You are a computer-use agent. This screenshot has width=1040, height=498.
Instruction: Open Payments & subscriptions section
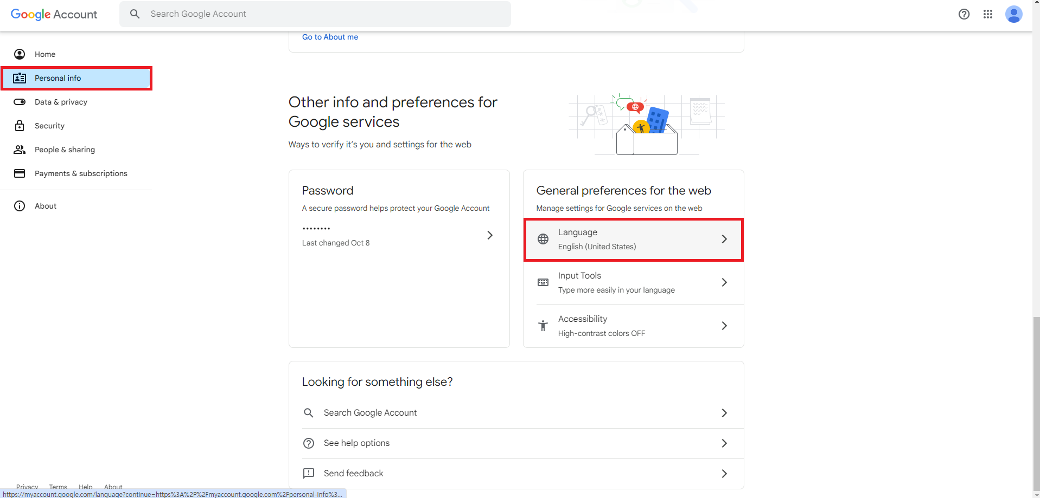pyautogui.click(x=76, y=173)
